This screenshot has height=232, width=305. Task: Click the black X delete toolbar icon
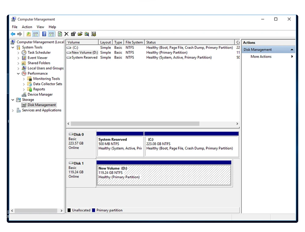click(x=66, y=34)
